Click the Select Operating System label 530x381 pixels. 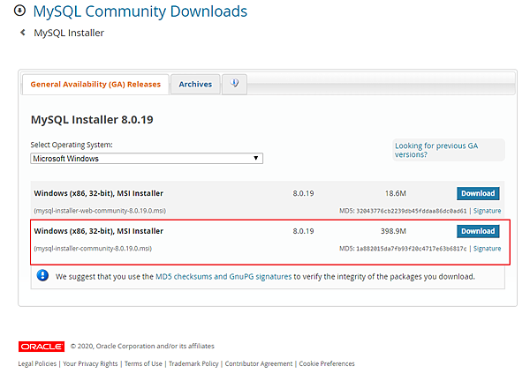[x=72, y=145]
